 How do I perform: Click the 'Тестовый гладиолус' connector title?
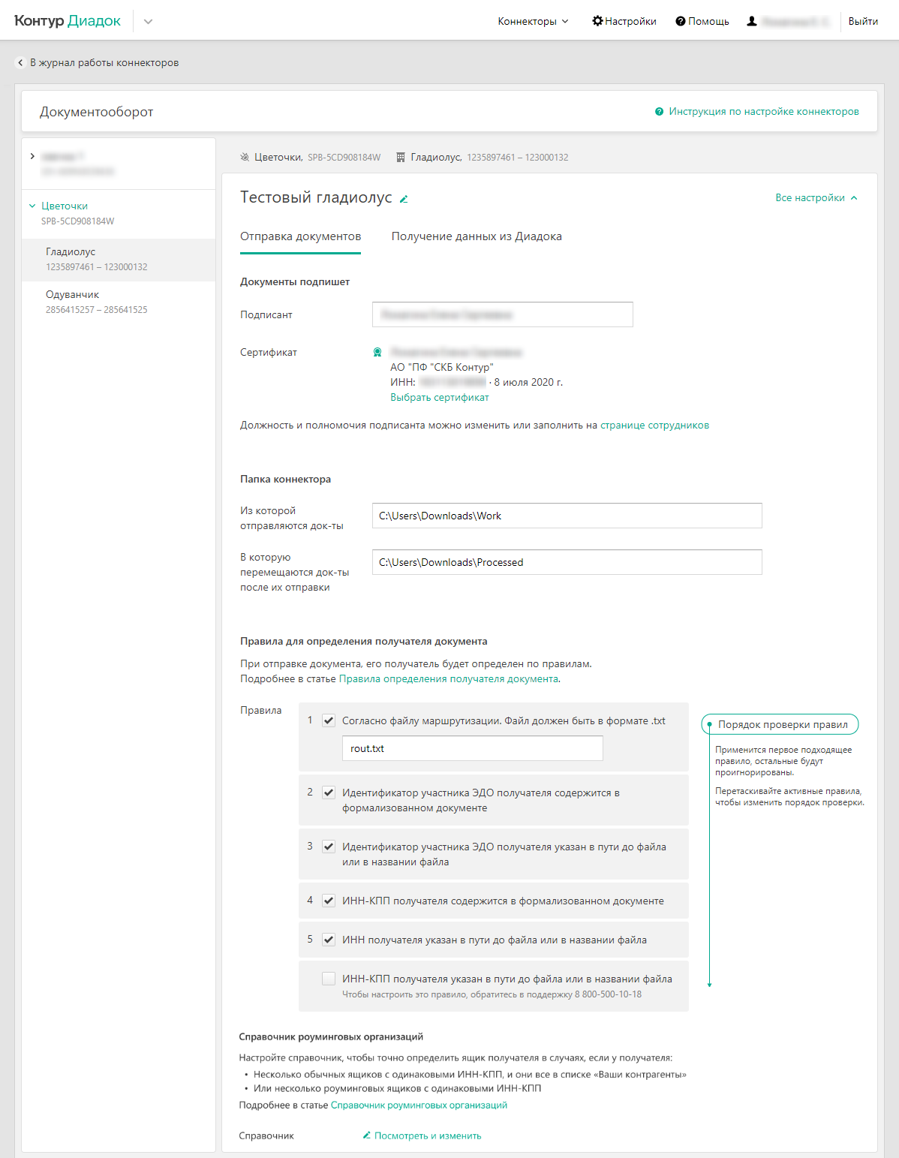[x=316, y=197]
